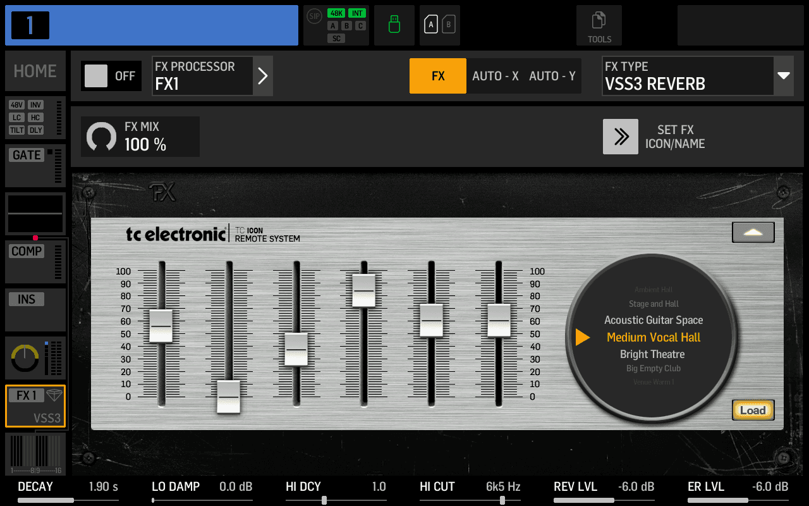809x506 pixels.
Task: Open the SET FX ICON/NAME arrow button
Action: pyautogui.click(x=621, y=137)
